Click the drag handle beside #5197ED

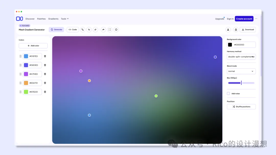[x=20, y=56]
